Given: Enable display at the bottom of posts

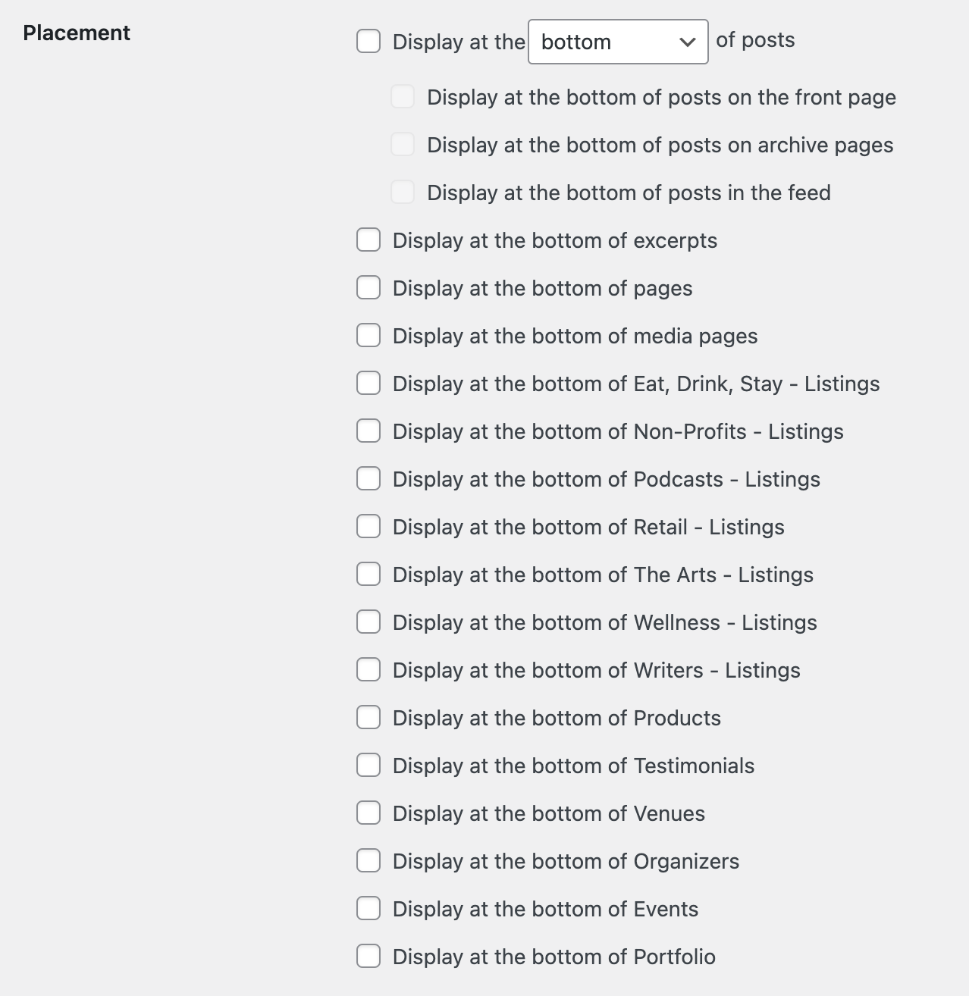Looking at the screenshot, I should (x=368, y=41).
